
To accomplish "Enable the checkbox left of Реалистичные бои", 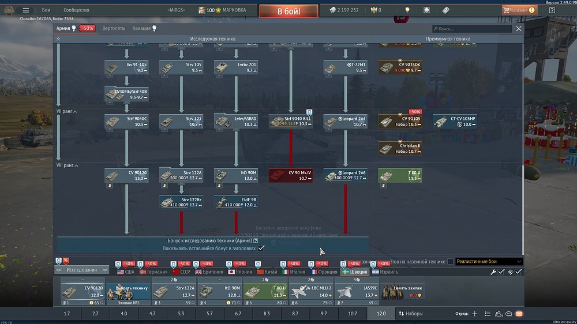I will point(450,262).
